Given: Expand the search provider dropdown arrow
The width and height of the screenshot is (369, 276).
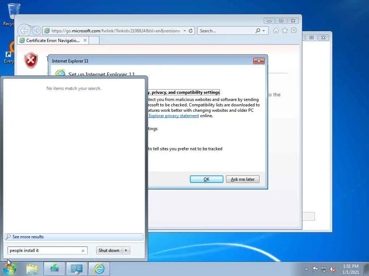Looking at the screenshot, I should [x=264, y=31].
